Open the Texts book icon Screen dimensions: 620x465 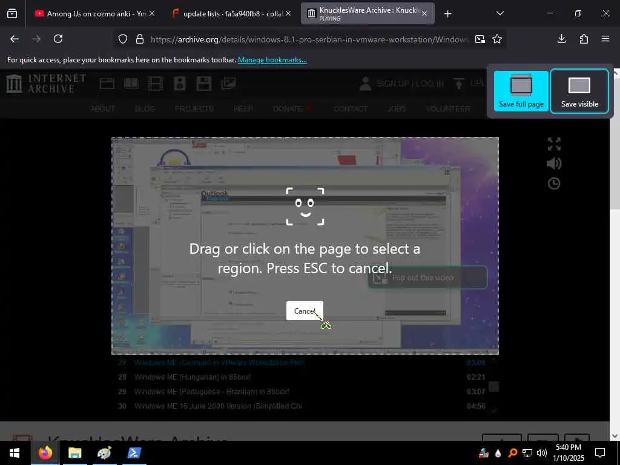coord(131,84)
